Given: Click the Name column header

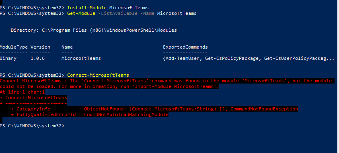Looking at the screenshot, I should [x=67, y=47].
